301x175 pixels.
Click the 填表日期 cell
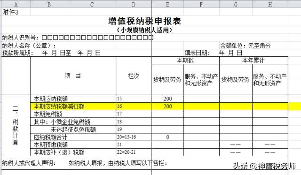(x=213, y=53)
